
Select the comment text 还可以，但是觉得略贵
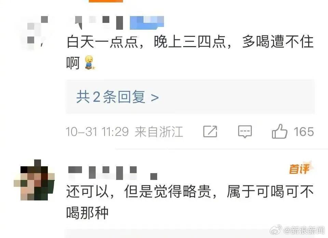tap(138, 192)
